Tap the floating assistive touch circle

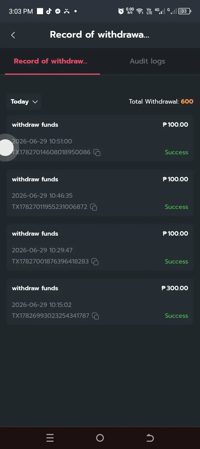click(x=6, y=148)
